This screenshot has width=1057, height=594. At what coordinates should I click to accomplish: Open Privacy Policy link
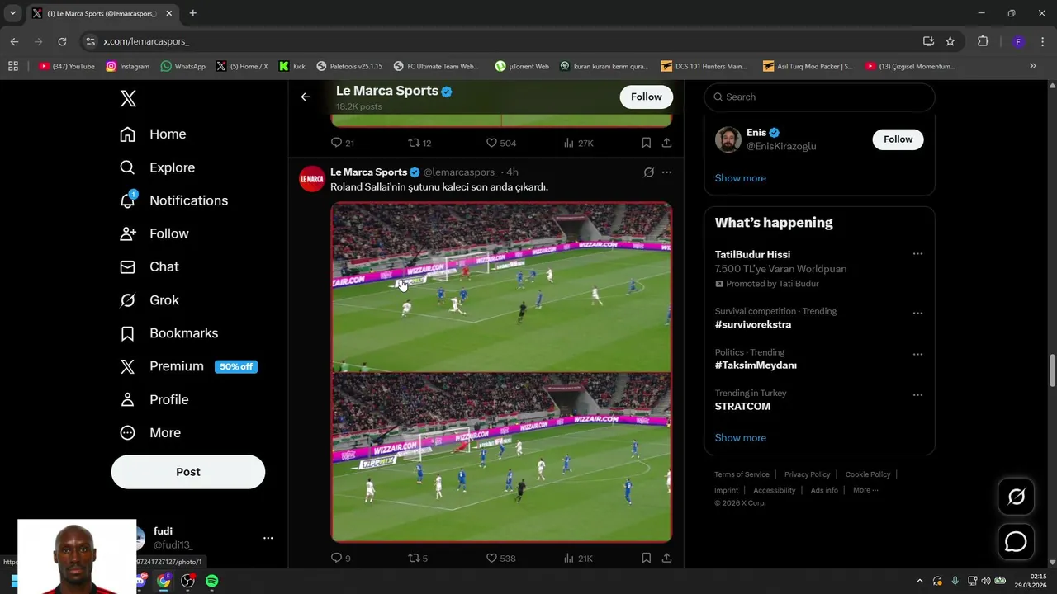tap(807, 474)
